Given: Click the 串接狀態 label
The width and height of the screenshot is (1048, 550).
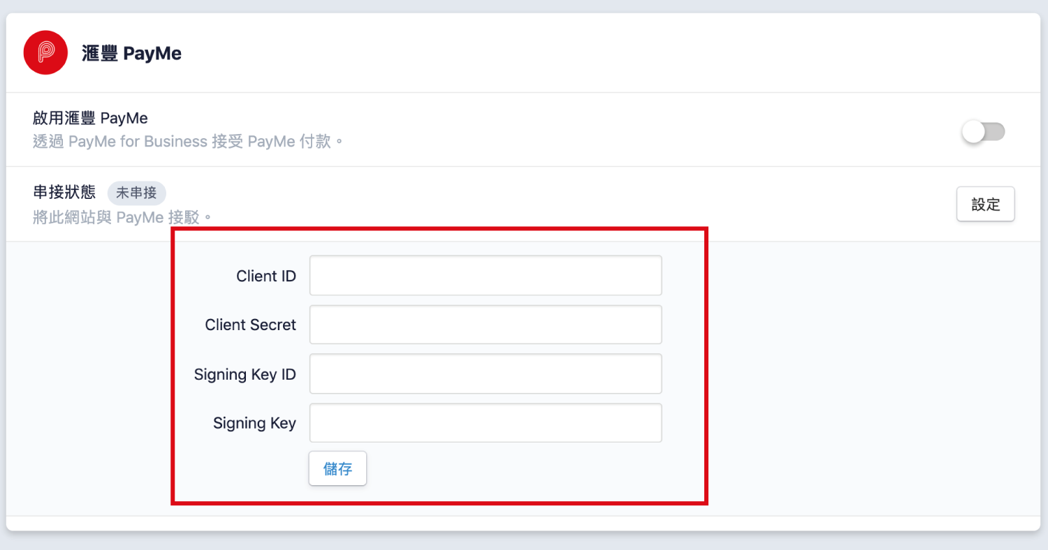Looking at the screenshot, I should [64, 192].
